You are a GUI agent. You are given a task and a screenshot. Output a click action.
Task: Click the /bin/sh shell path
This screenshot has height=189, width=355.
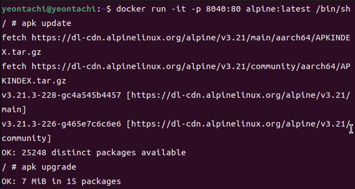point(333,9)
